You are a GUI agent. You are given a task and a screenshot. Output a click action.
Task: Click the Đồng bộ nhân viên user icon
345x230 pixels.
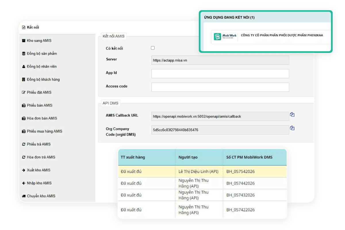[24, 66]
